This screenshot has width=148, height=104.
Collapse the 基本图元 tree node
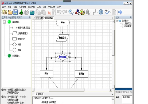click(x=4, y=22)
